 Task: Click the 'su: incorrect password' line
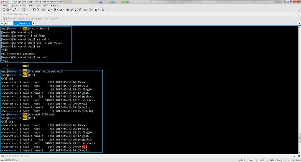pyautogui.click(x=18, y=54)
